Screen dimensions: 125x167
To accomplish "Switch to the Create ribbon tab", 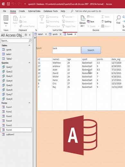I will coord(22,11).
